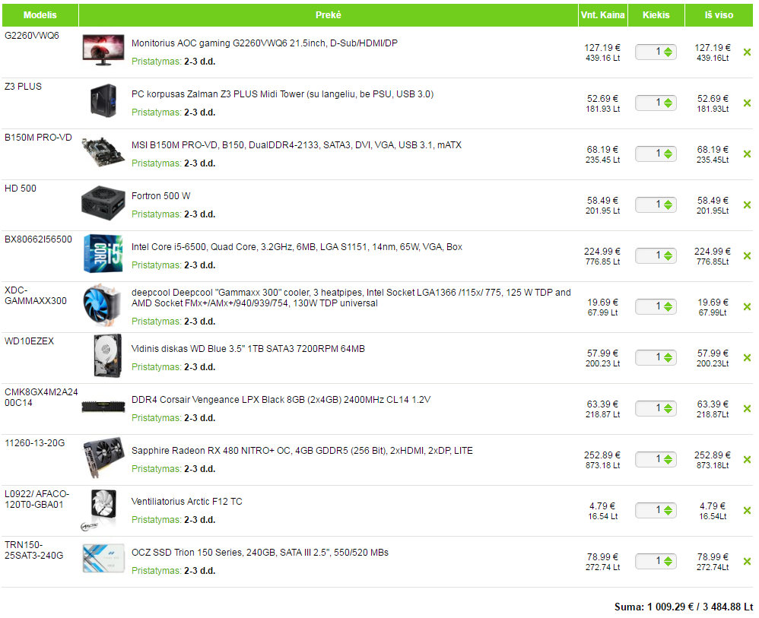Remove Deepcool Gammaxx 300 cooler item

[x=747, y=307]
